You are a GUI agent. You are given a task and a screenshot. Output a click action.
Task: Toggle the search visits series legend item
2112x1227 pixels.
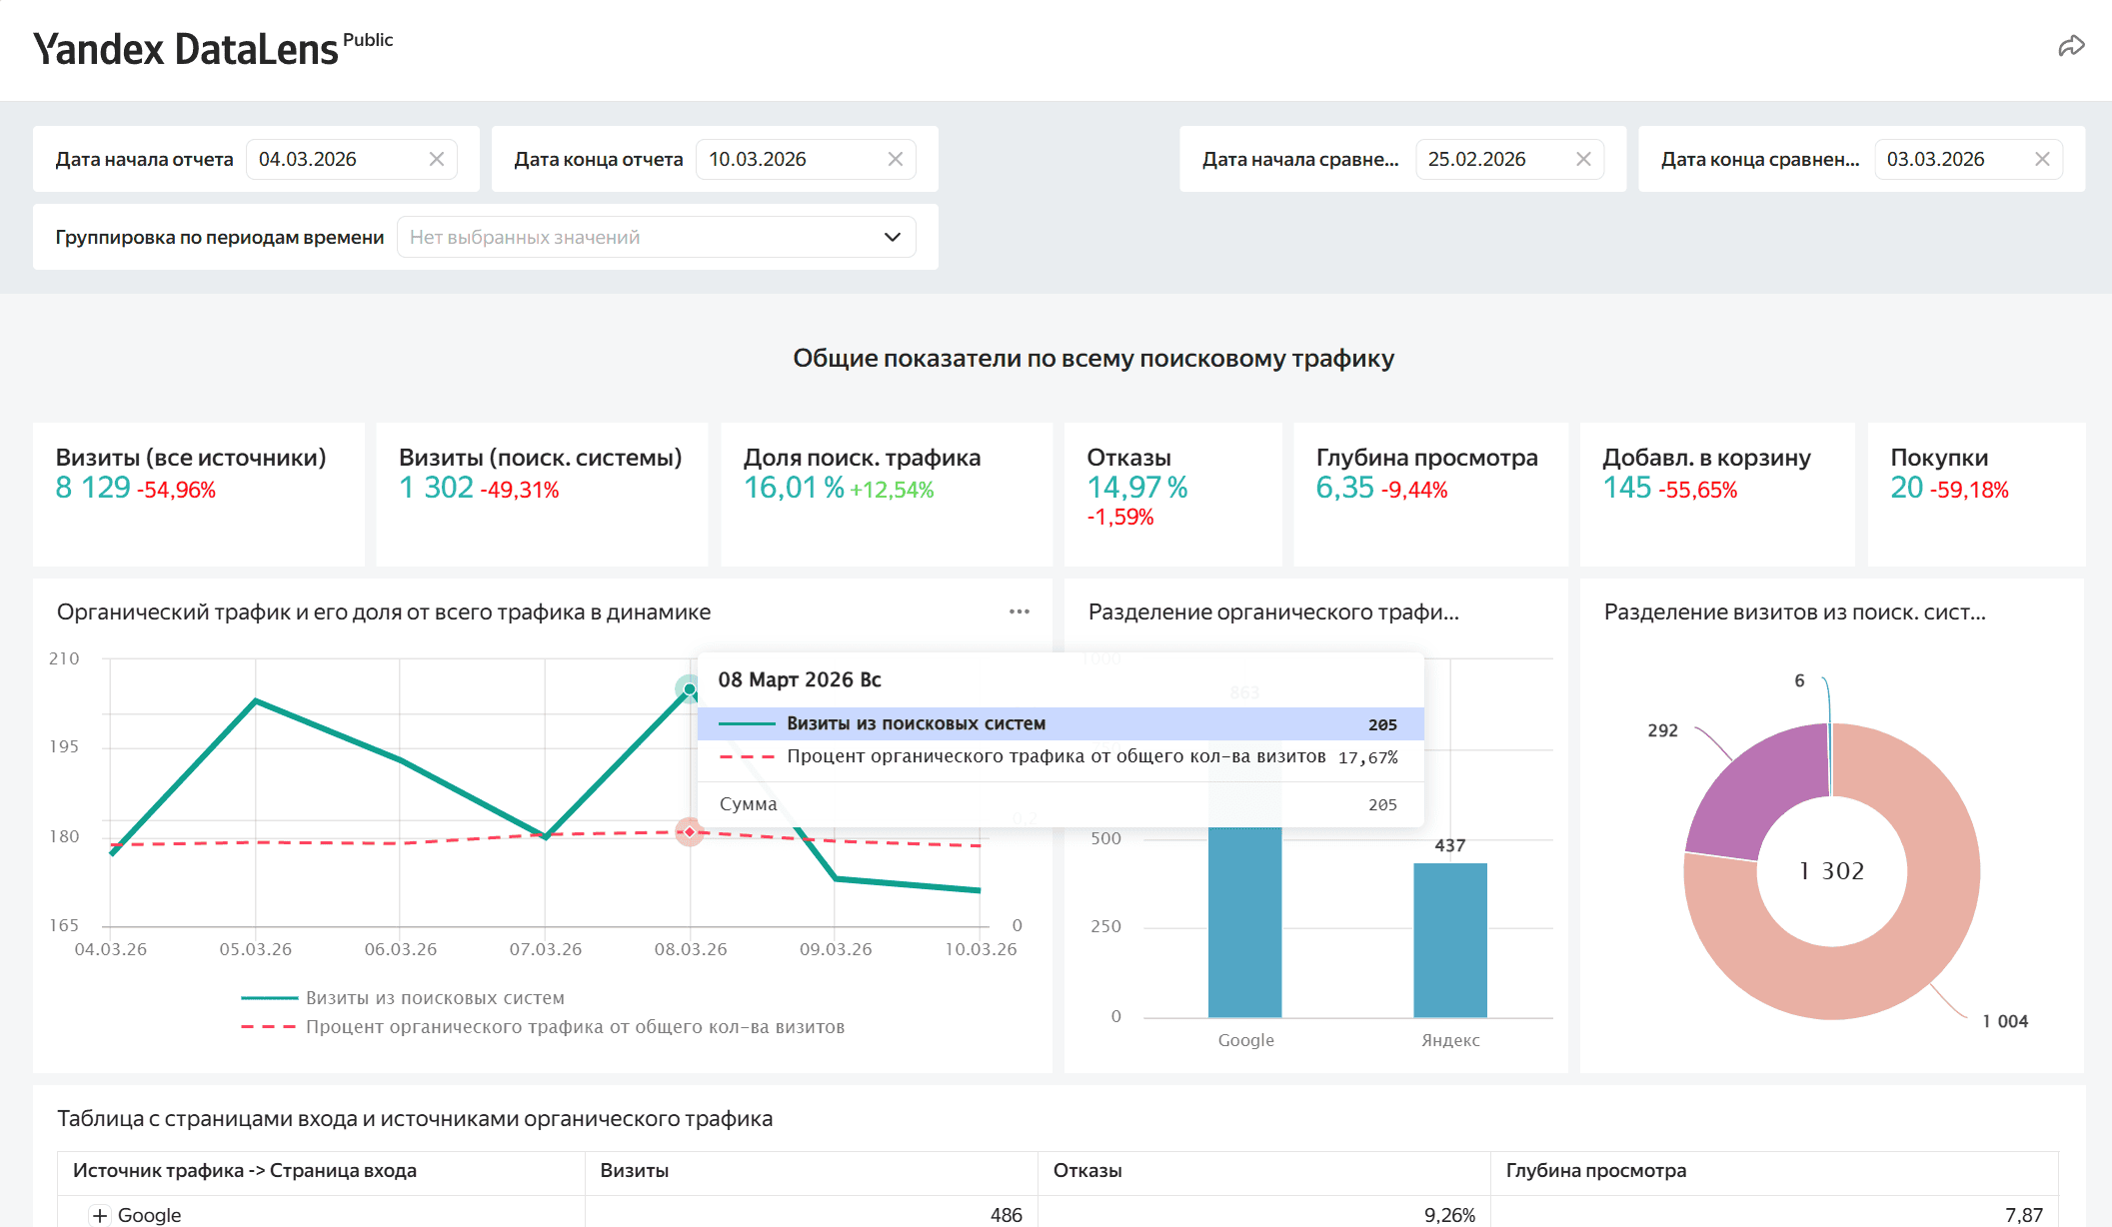click(435, 997)
